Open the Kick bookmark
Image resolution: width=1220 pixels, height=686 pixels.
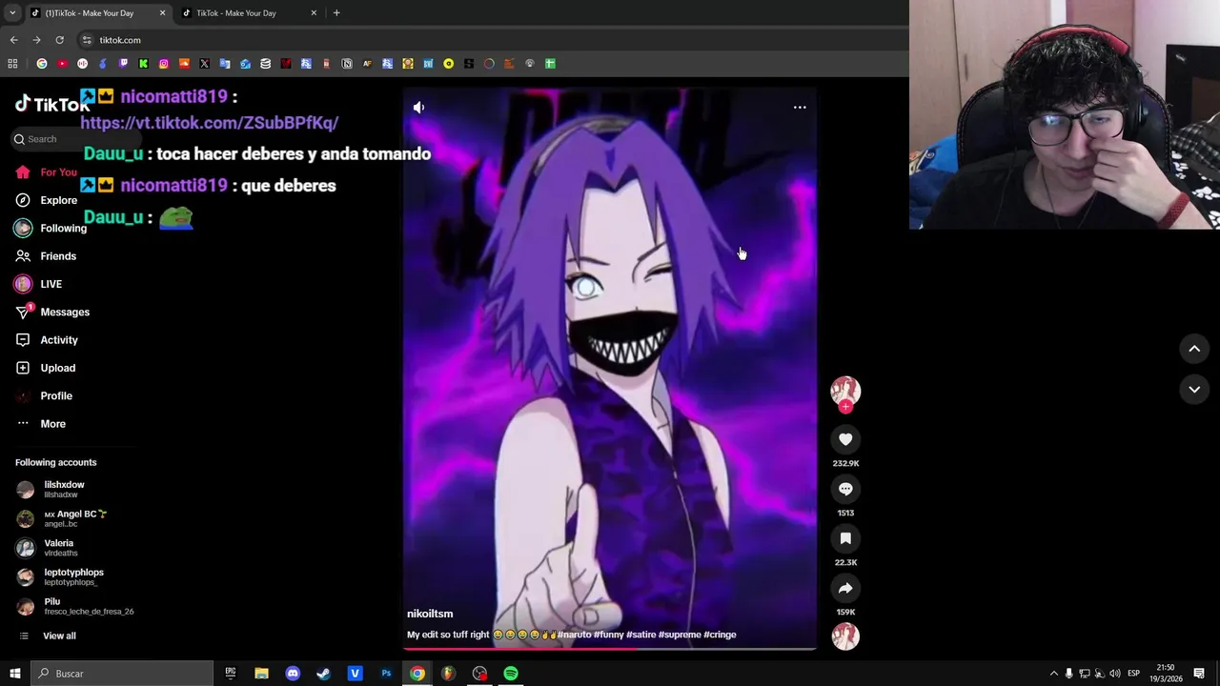pos(143,64)
